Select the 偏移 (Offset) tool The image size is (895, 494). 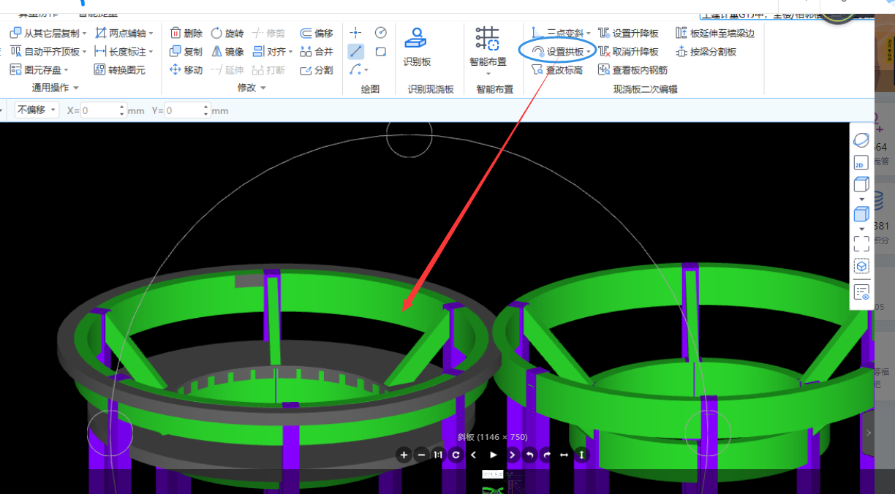pyautogui.click(x=317, y=33)
